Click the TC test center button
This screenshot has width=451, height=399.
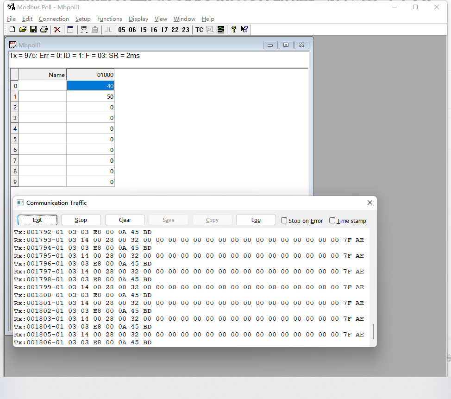[x=199, y=30]
